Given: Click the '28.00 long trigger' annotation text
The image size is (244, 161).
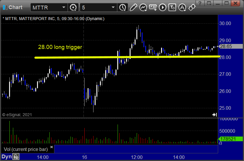Looking at the screenshot, I should coord(60,47).
